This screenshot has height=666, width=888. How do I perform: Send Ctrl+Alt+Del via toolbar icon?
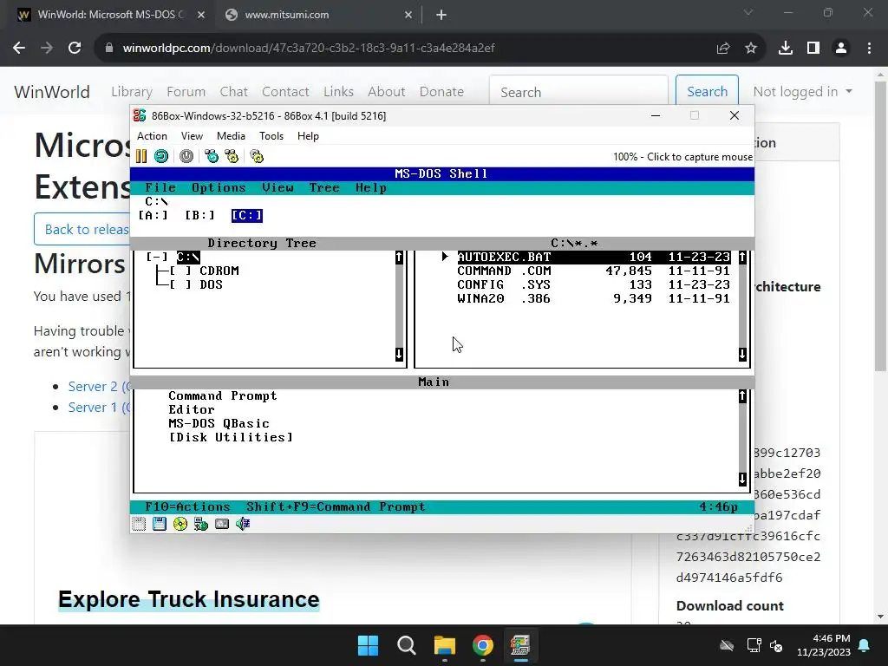pos(212,156)
